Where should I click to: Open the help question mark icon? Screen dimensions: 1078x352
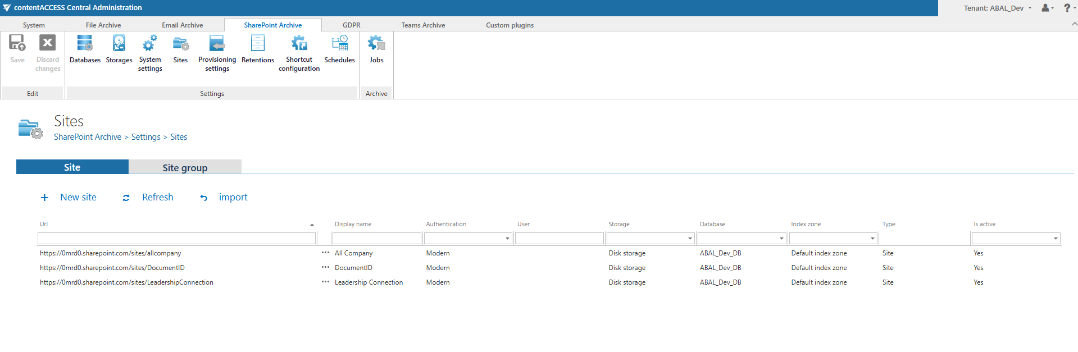pos(1067,8)
